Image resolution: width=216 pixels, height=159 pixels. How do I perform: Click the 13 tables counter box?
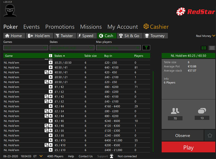click(202, 118)
